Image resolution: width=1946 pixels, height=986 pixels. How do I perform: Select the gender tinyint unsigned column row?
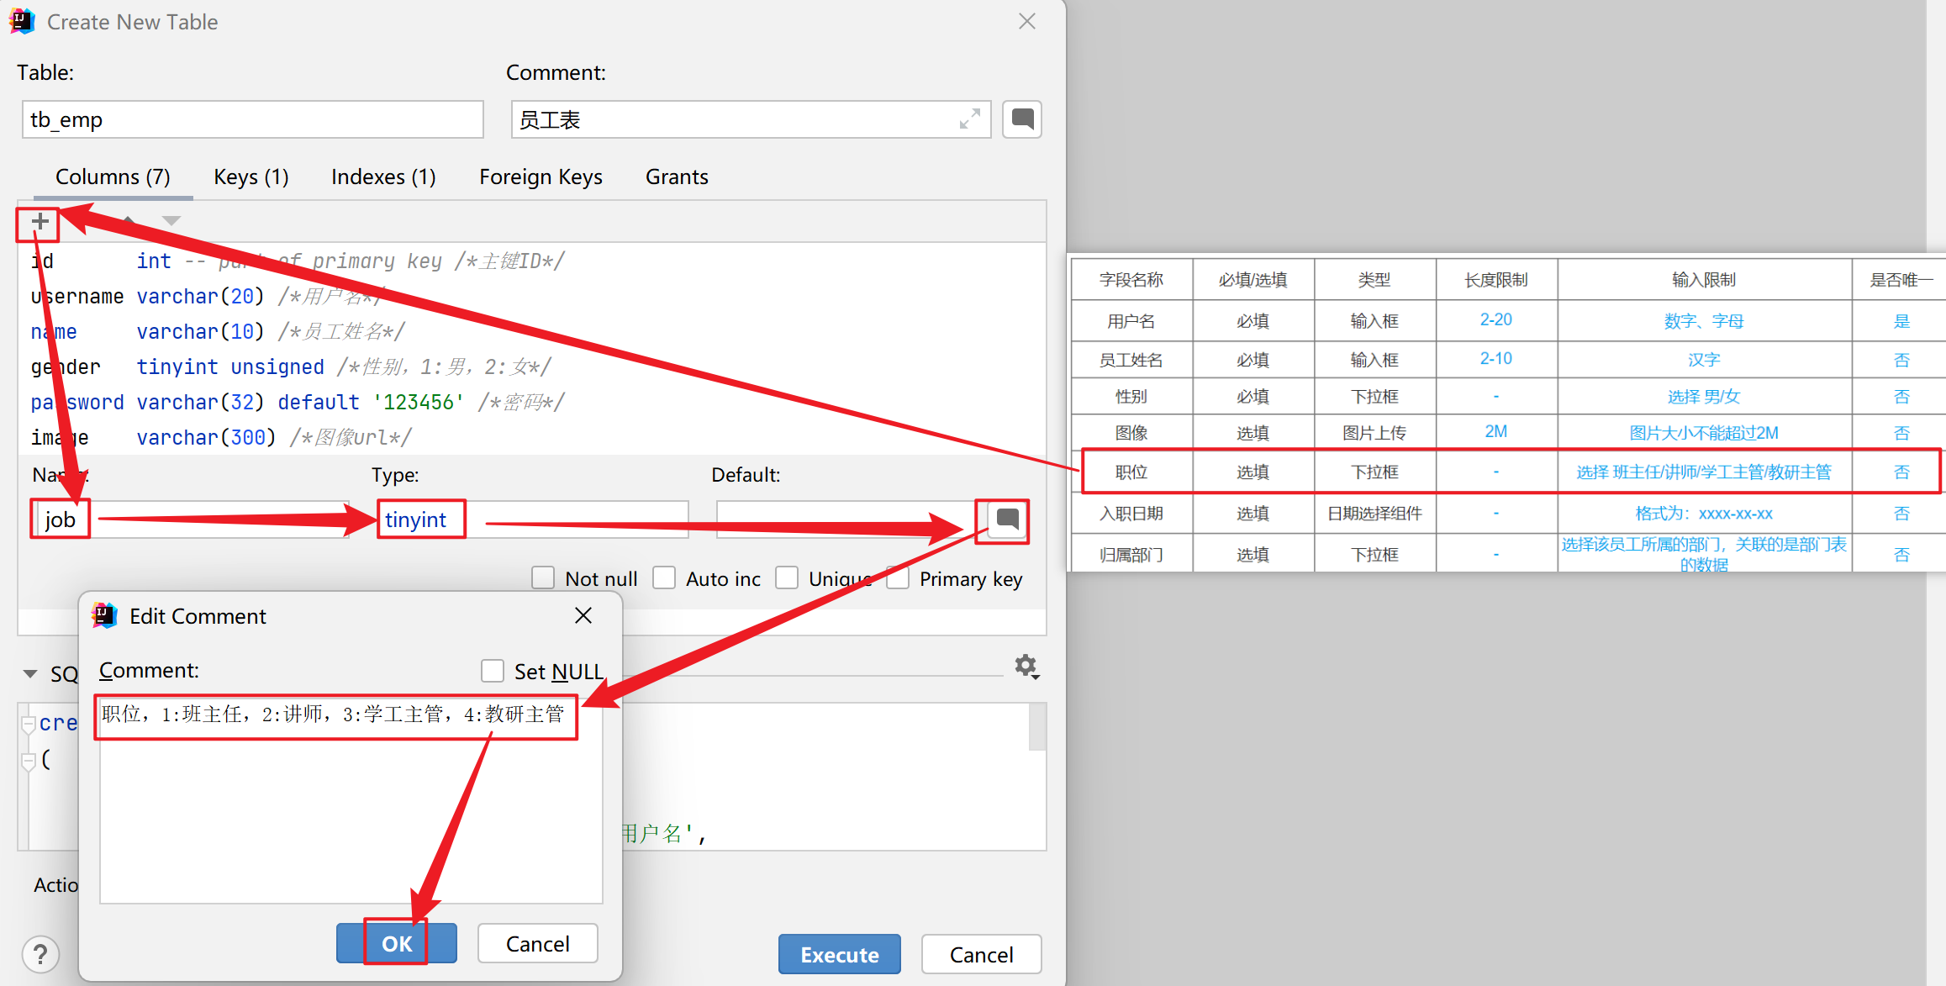pos(531,366)
